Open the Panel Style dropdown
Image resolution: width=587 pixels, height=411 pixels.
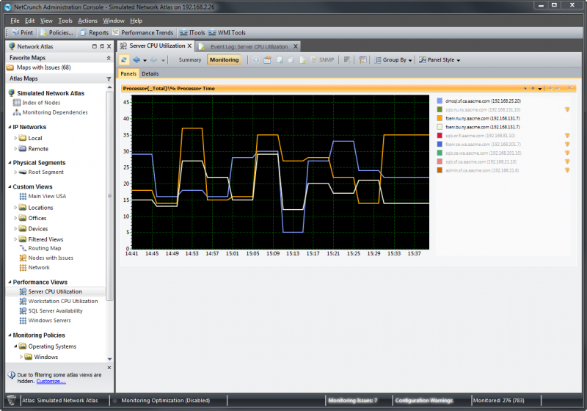pos(440,60)
